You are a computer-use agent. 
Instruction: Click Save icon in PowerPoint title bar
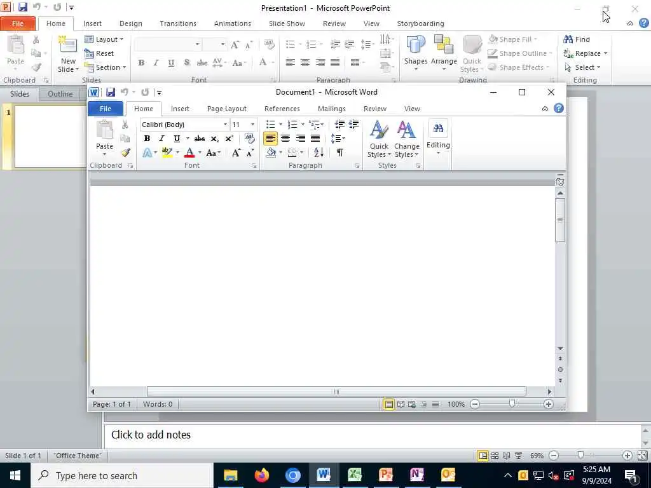tap(23, 7)
